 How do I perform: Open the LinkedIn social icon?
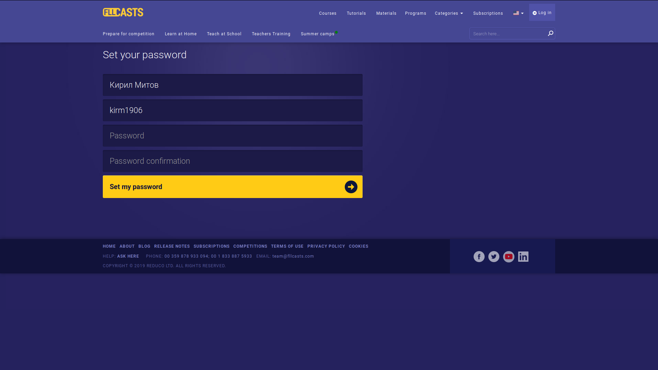[523, 257]
